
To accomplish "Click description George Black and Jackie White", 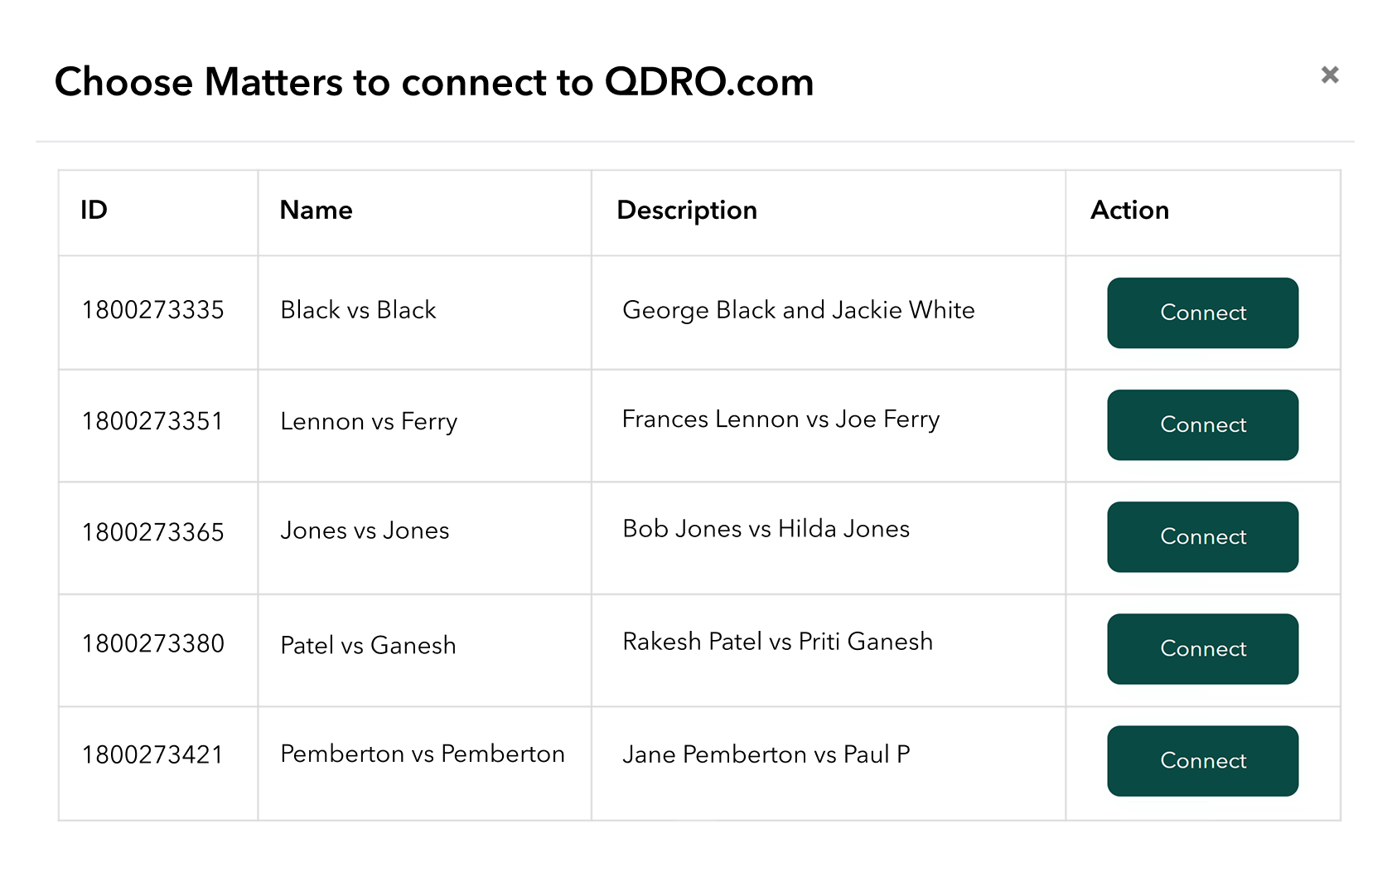I will 798,310.
